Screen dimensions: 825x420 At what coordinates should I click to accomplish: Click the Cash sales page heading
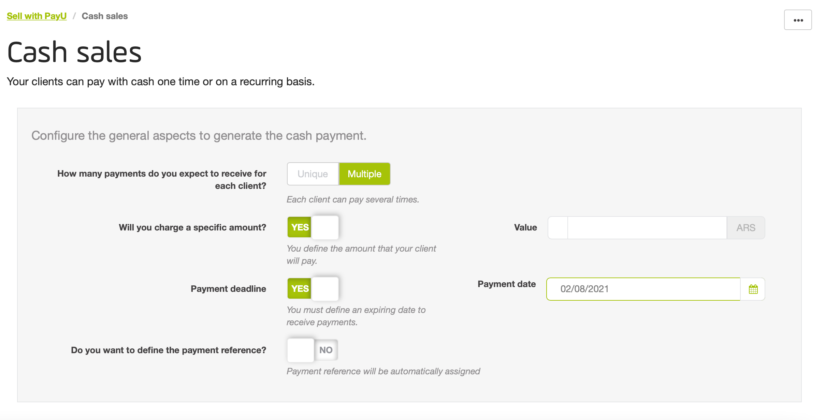[x=74, y=52]
